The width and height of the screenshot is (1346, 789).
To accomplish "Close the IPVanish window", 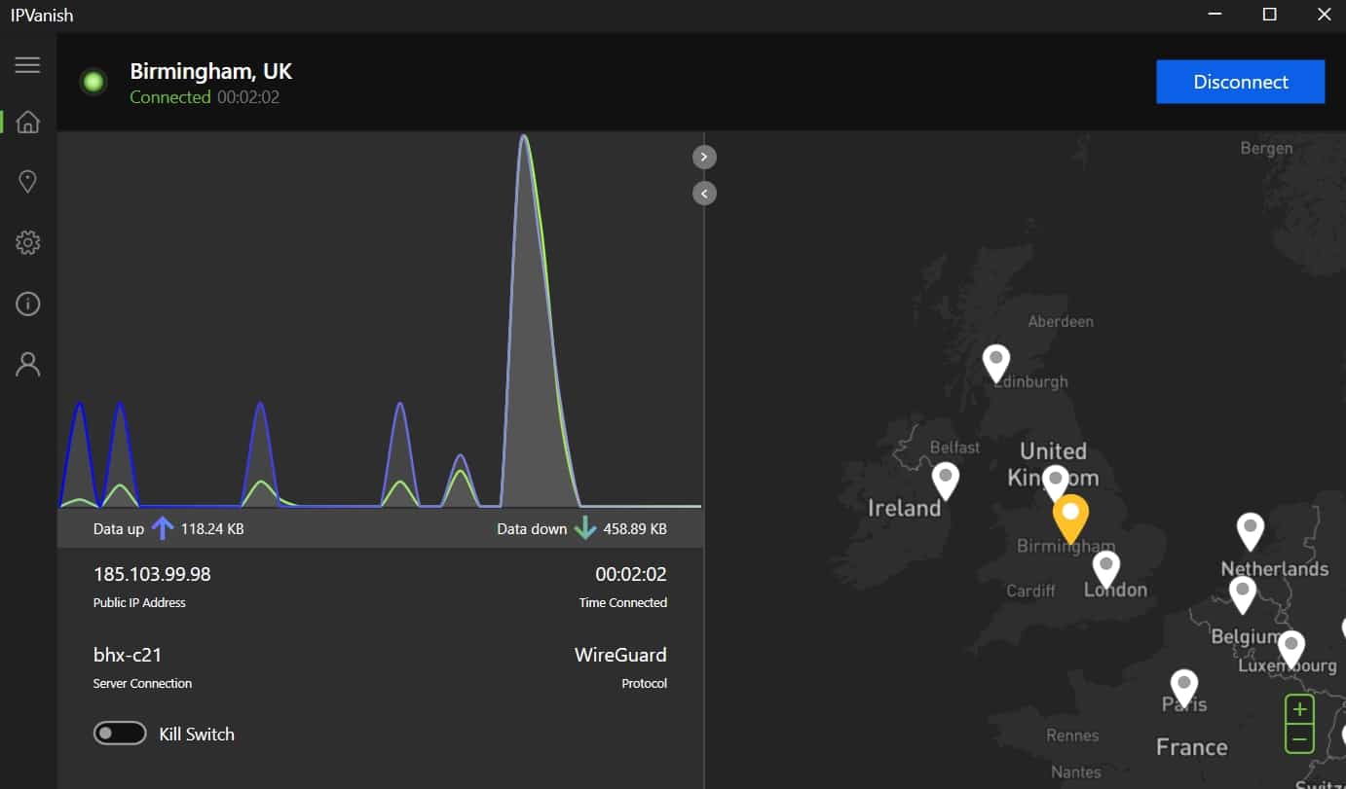I will [1323, 15].
